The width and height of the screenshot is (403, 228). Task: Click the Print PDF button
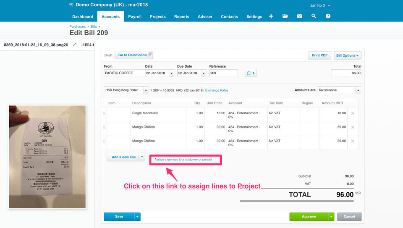point(319,55)
